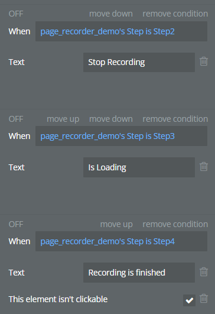This screenshot has height=314, width=215.
Task: Delete the Is Loading text property
Action: tap(204, 167)
